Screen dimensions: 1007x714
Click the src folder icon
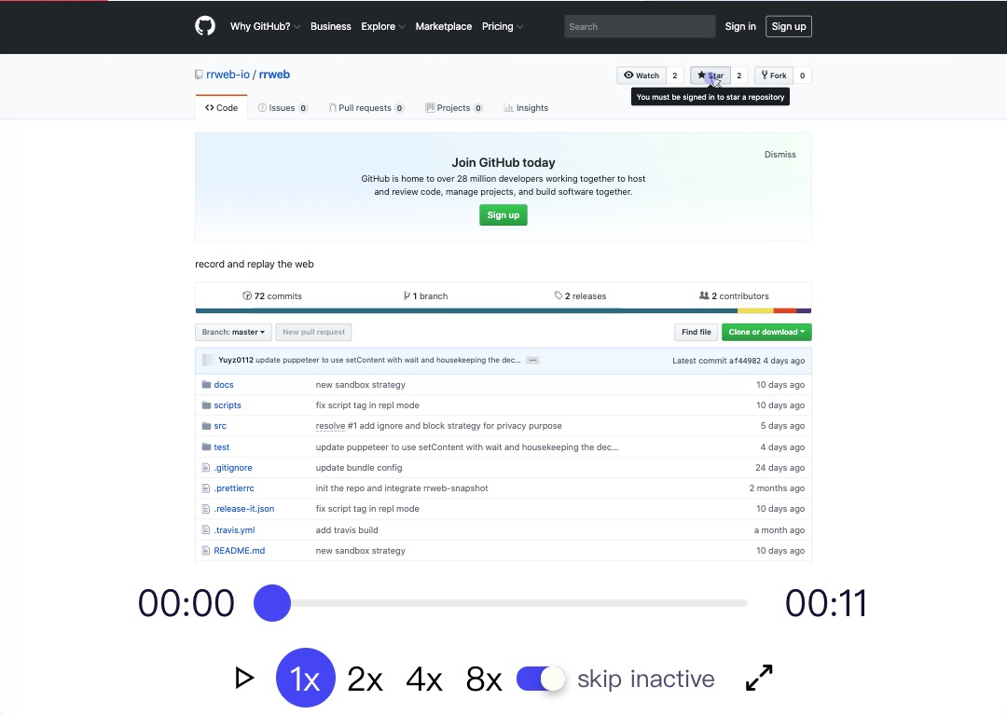coord(206,426)
